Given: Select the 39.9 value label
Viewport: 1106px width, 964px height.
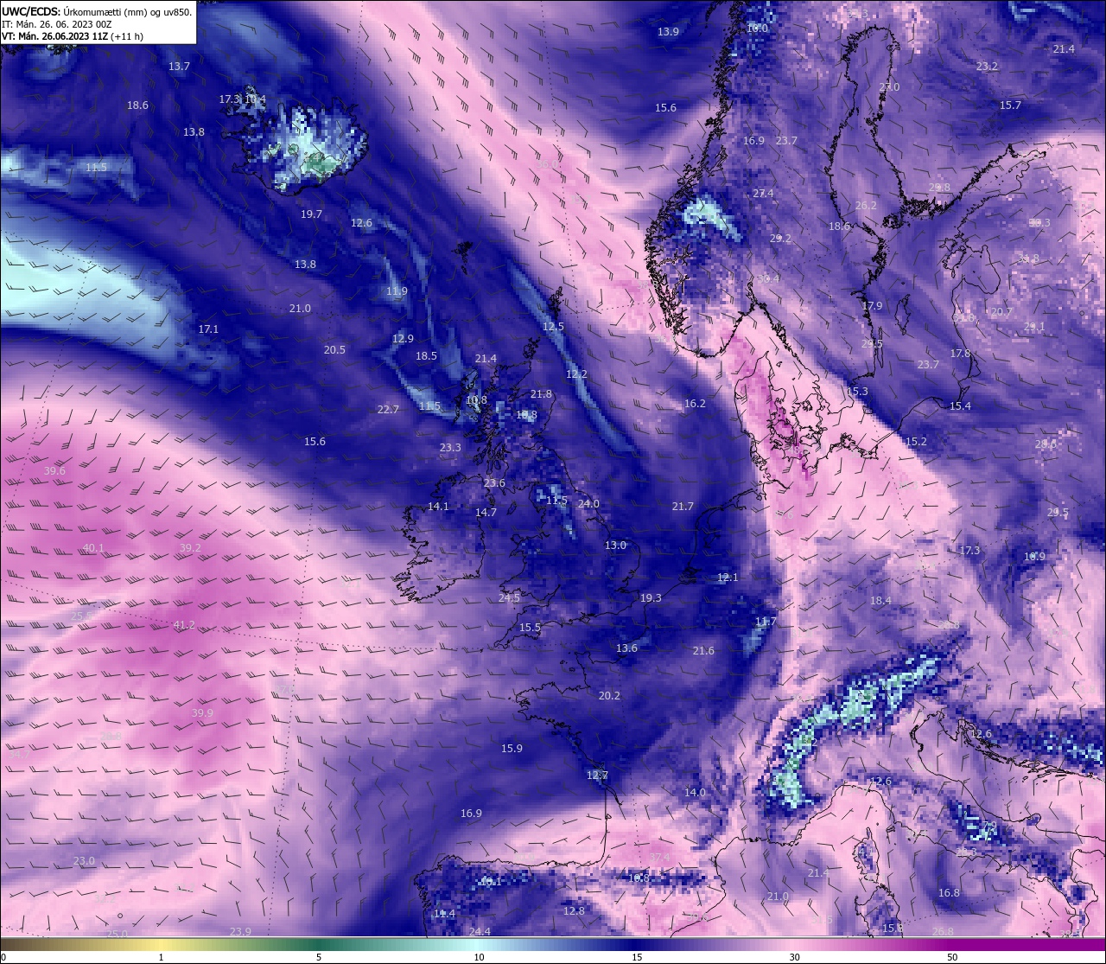Looking at the screenshot, I should 202,713.
